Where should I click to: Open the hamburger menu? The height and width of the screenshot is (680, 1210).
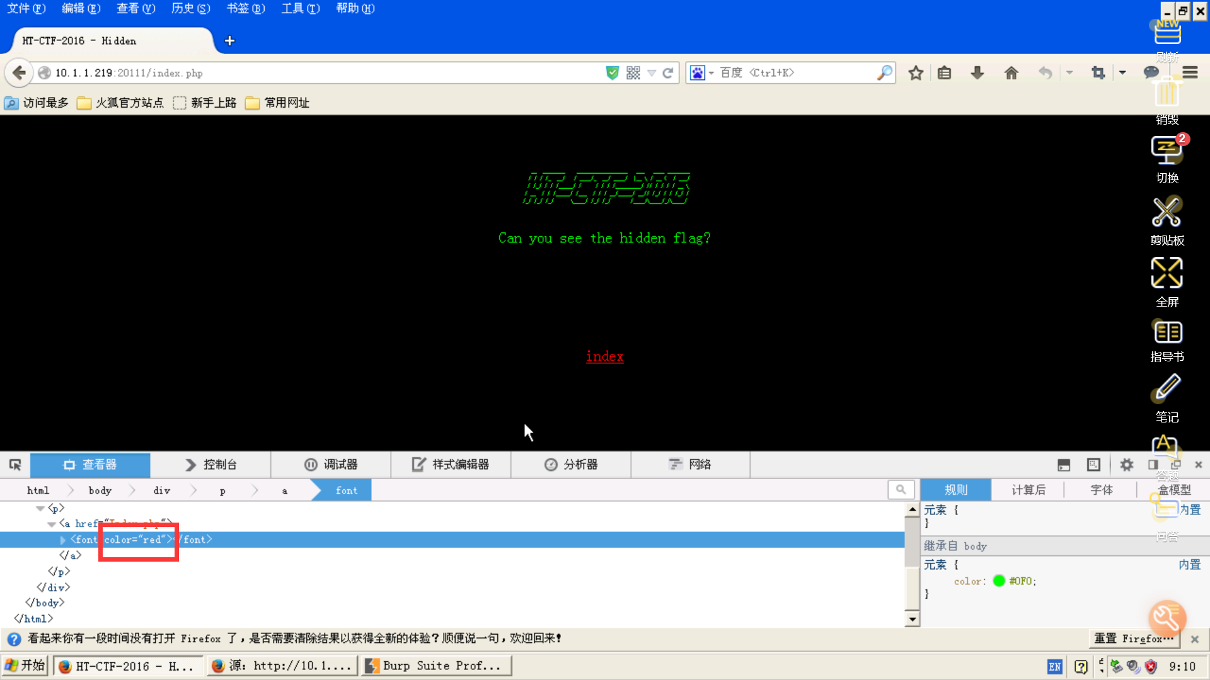(1190, 73)
